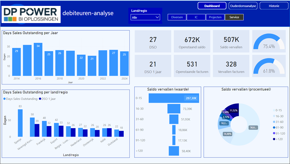The height and width of the screenshot is (164, 290).
Task: Select the Service filter button
Action: [x=234, y=17]
